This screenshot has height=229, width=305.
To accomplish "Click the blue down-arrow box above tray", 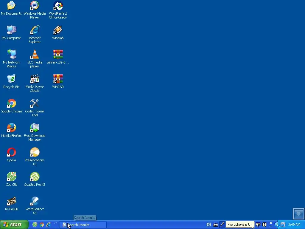I will point(298,213).
